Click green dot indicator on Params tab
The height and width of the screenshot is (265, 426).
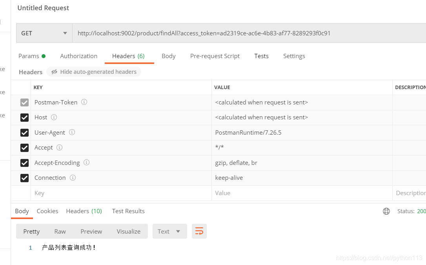(44, 56)
